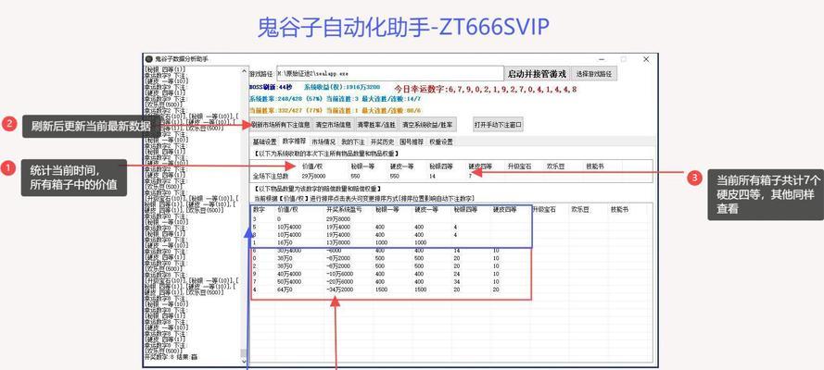Open the 市场情况 tab

(323, 142)
